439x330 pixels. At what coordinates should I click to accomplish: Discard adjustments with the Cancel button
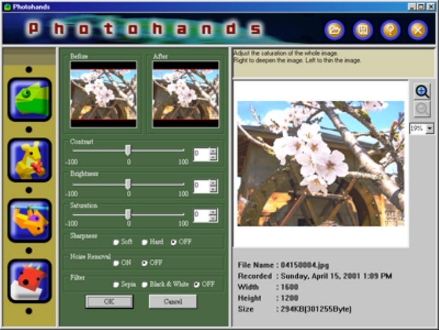[x=173, y=302]
